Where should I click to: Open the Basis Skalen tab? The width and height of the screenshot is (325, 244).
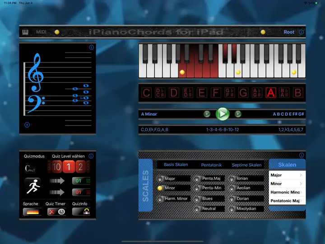click(176, 164)
